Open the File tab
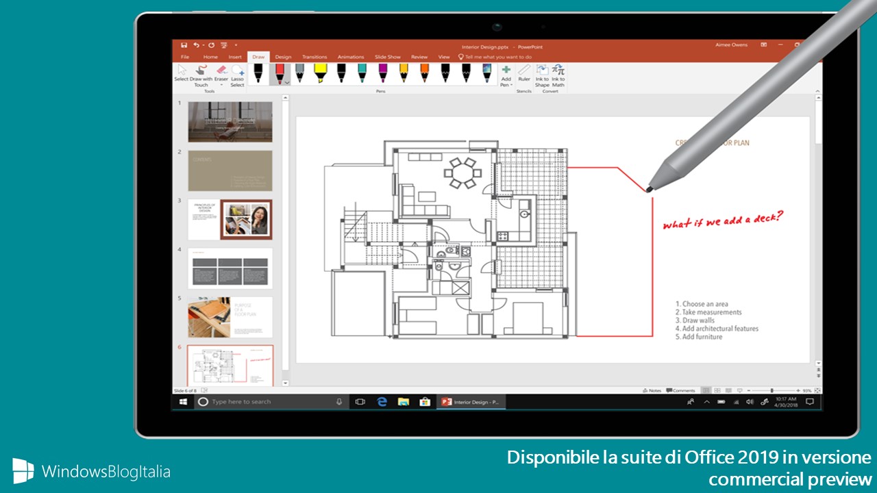The width and height of the screenshot is (877, 493). pyautogui.click(x=184, y=57)
